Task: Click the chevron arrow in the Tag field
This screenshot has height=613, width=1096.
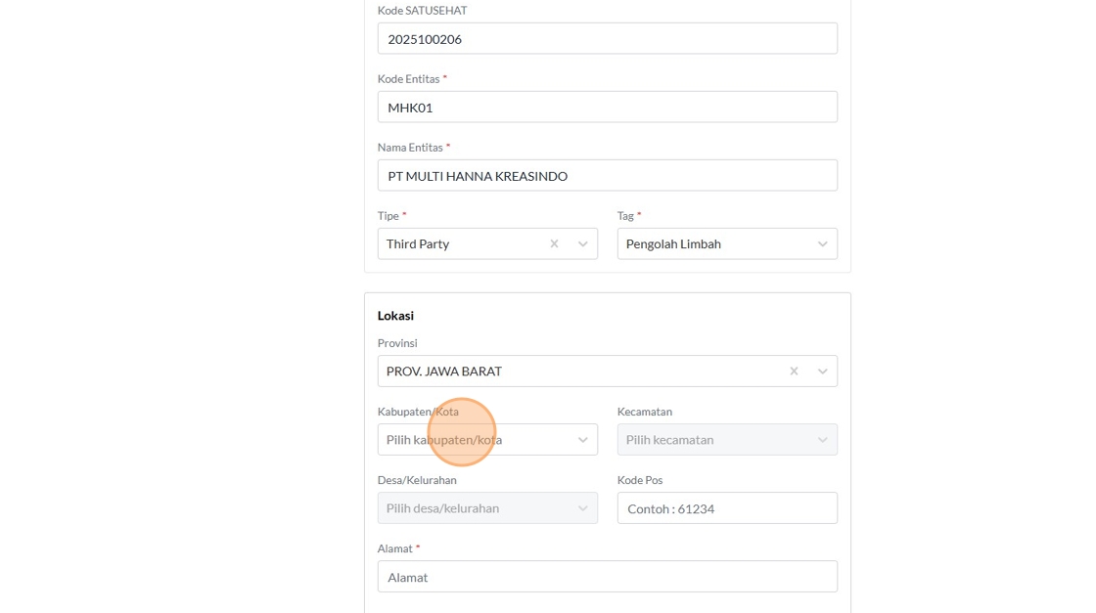Action: point(823,244)
